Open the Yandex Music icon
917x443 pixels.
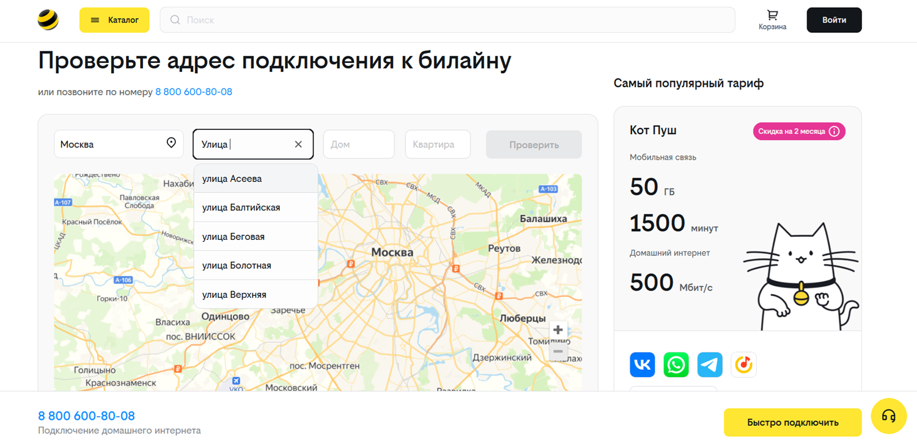click(743, 365)
